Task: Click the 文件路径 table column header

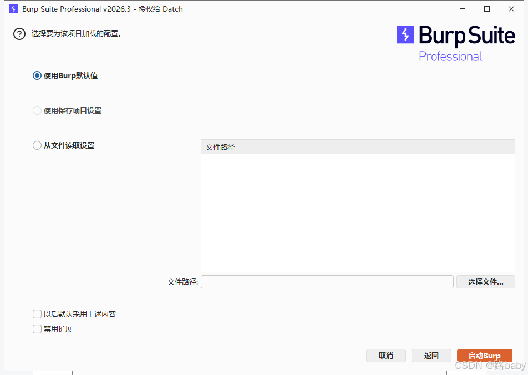Action: point(357,147)
